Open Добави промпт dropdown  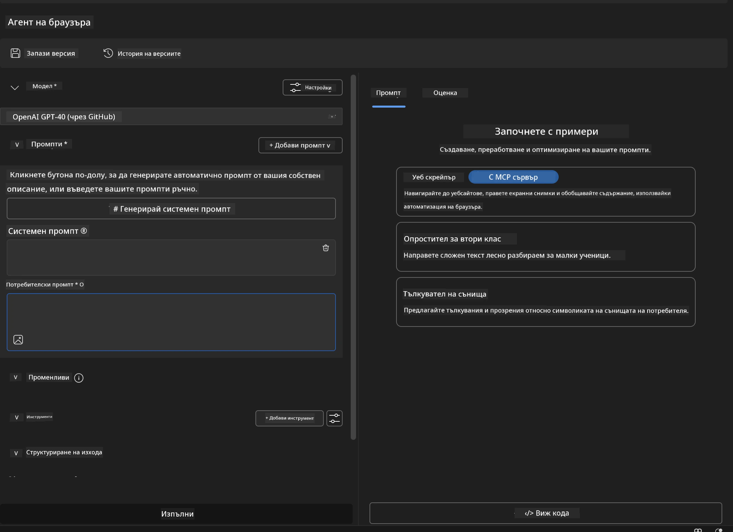coord(300,145)
